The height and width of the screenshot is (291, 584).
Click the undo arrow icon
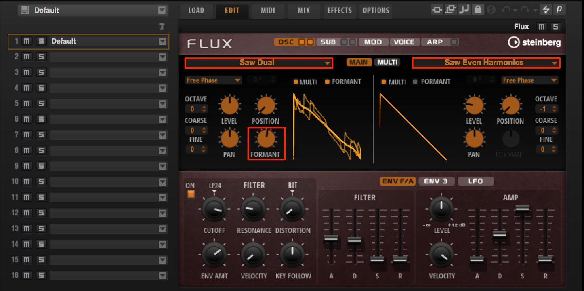(506, 10)
